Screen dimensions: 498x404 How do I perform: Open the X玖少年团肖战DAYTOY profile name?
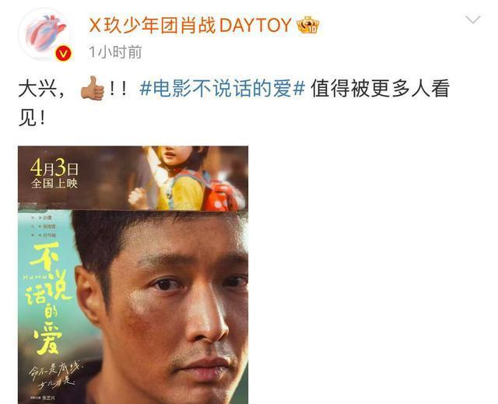click(x=190, y=25)
